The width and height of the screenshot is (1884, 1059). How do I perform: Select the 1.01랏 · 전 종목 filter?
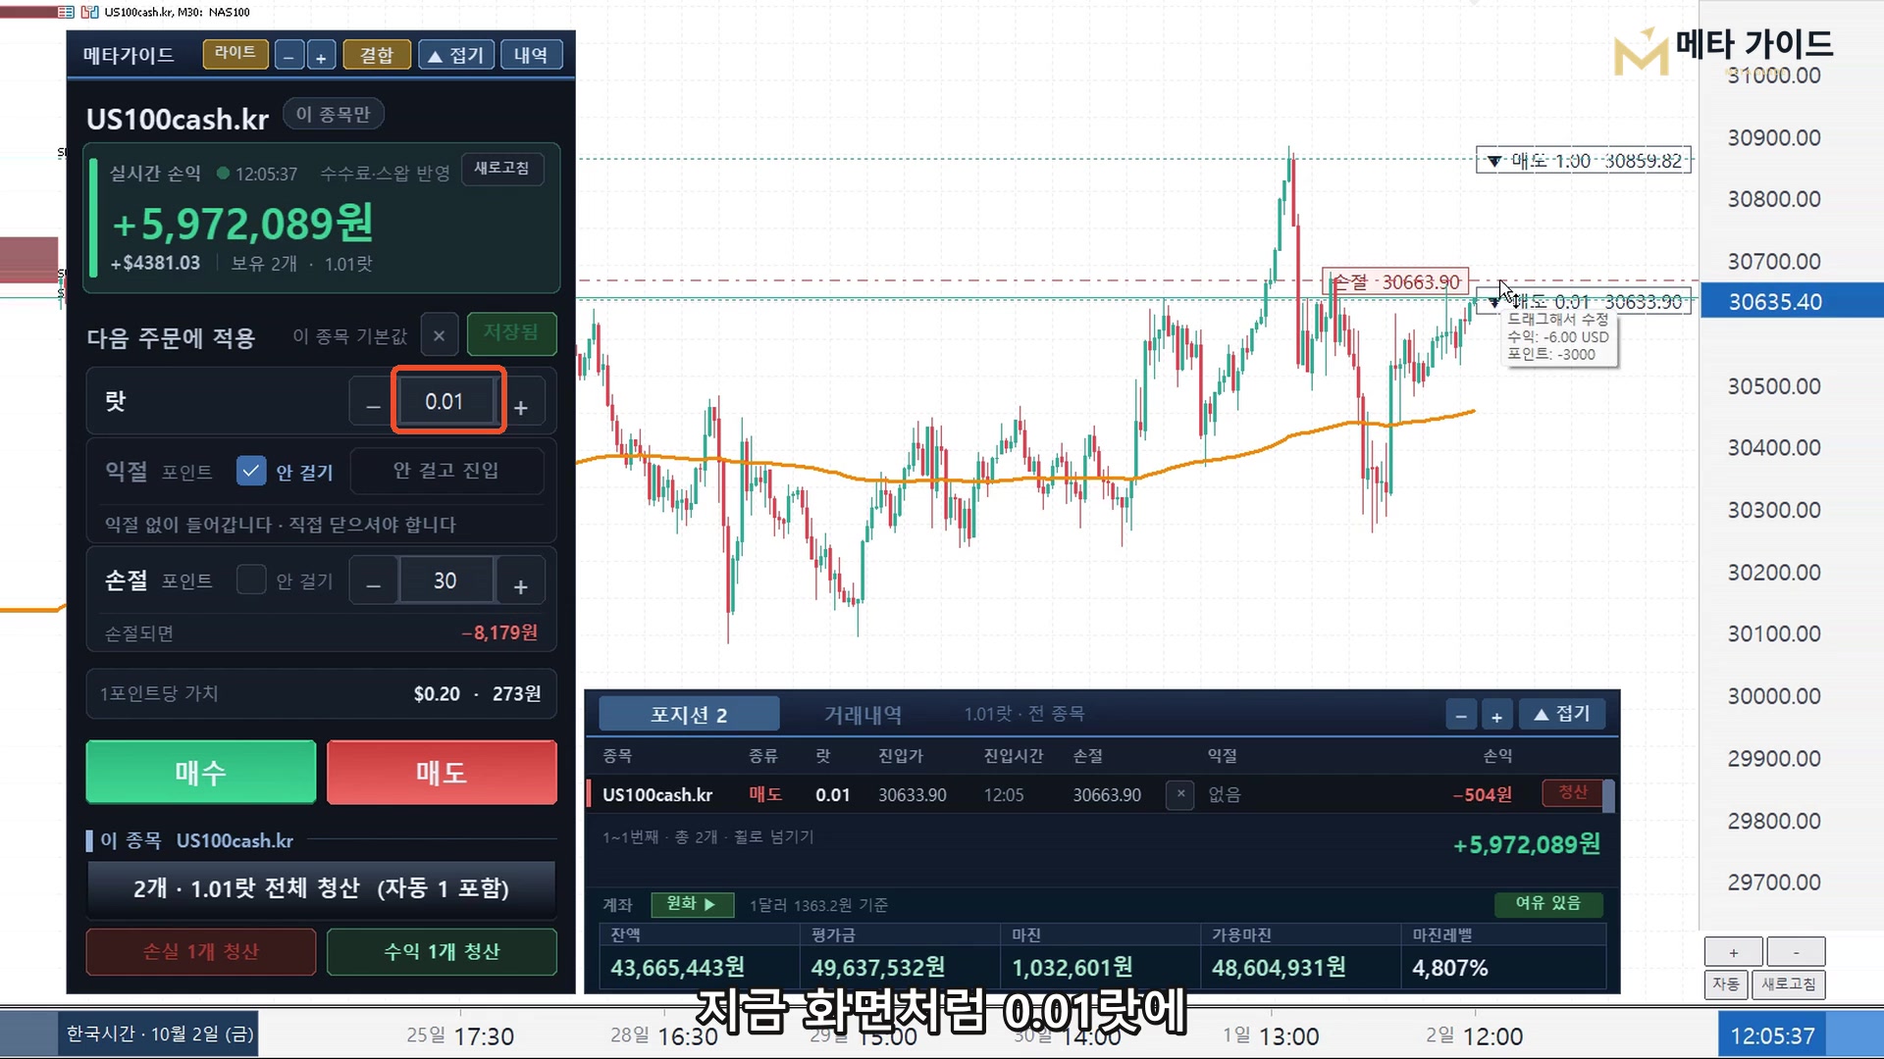pos(1023,714)
